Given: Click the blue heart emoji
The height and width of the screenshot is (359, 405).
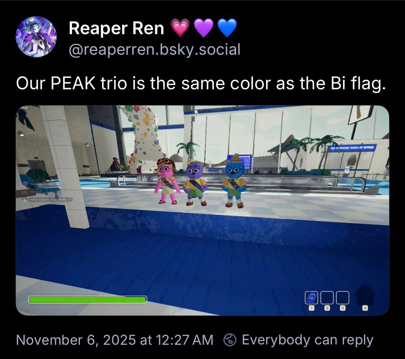Looking at the screenshot, I should pyautogui.click(x=227, y=28).
